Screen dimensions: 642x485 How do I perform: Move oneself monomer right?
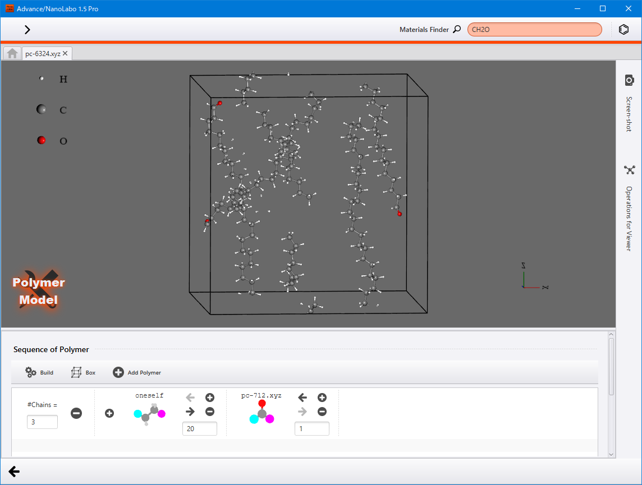190,412
